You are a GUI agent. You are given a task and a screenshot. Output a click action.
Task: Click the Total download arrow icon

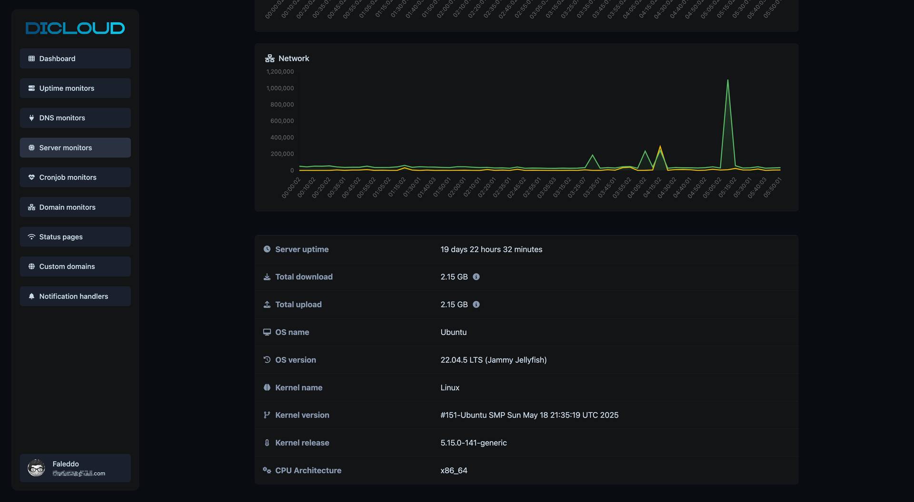point(267,277)
